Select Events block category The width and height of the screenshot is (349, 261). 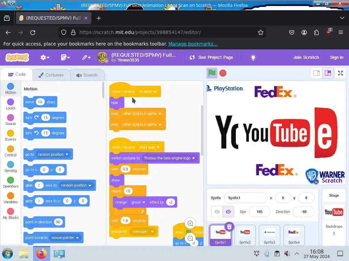(x=11, y=136)
